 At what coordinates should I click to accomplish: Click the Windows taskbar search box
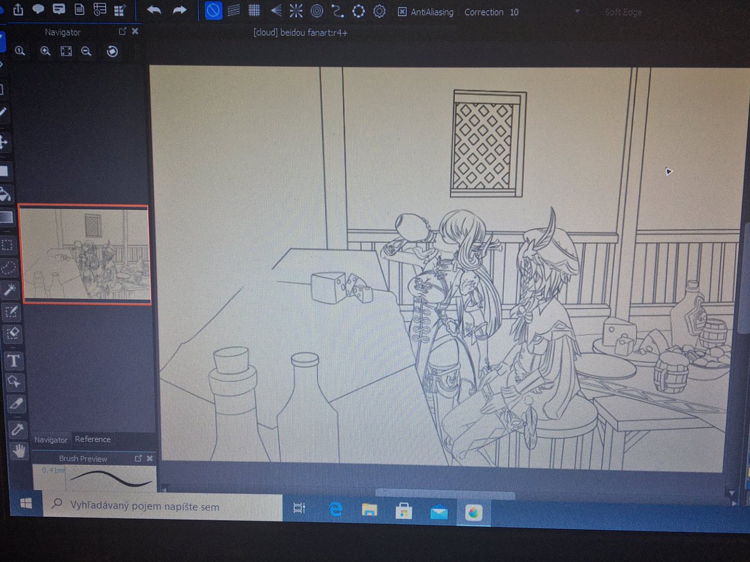[x=161, y=507]
